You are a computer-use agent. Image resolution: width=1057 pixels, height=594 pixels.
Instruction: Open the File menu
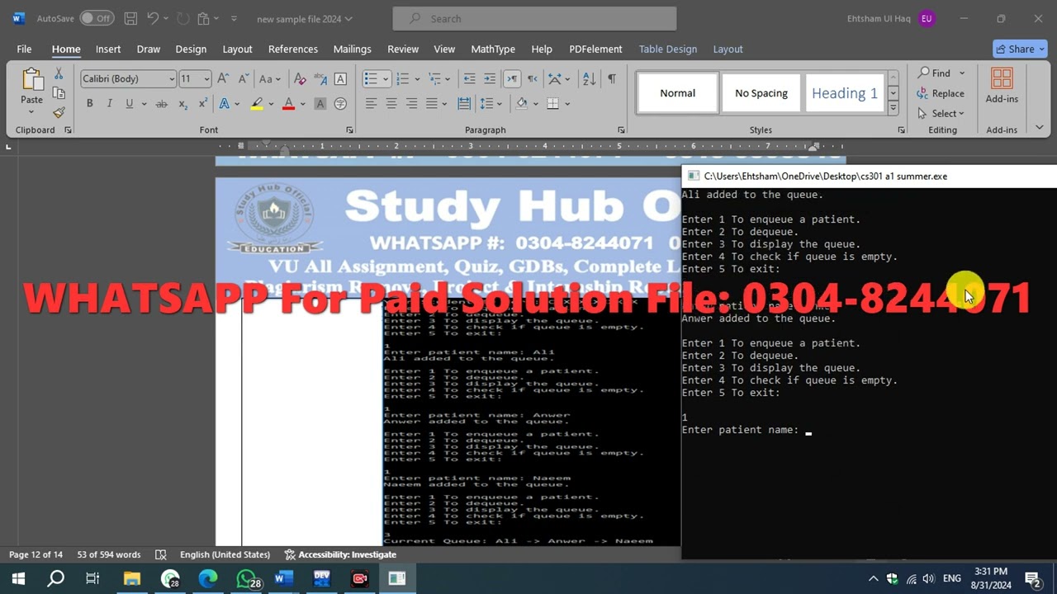24,49
